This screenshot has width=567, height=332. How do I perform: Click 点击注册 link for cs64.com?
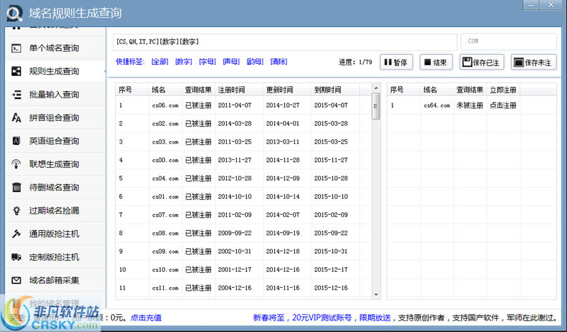[503, 106]
